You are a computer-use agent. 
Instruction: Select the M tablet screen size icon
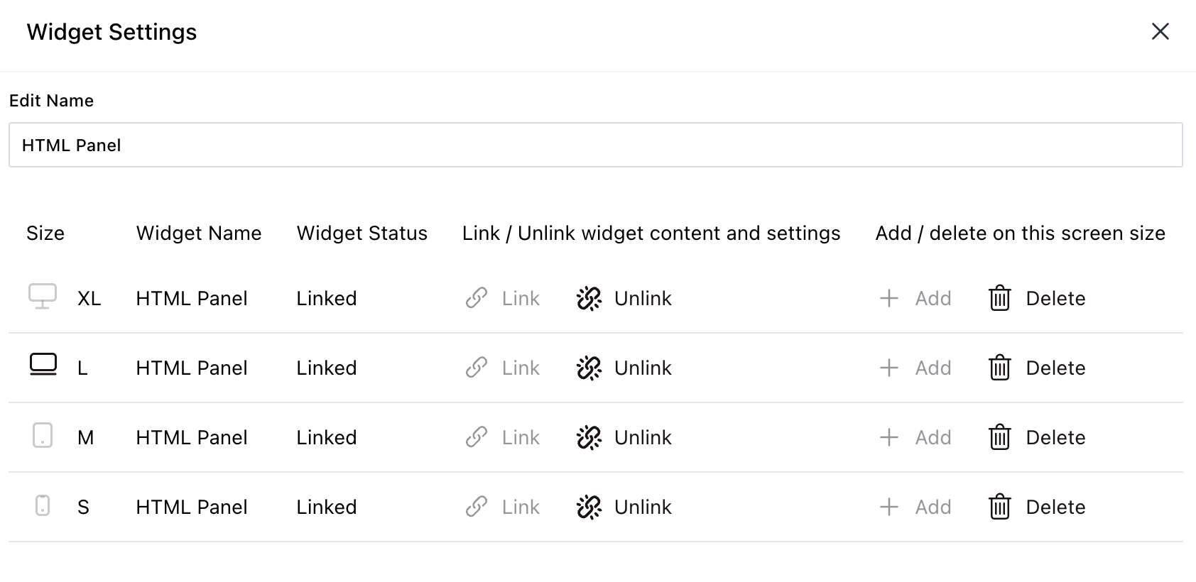point(43,436)
